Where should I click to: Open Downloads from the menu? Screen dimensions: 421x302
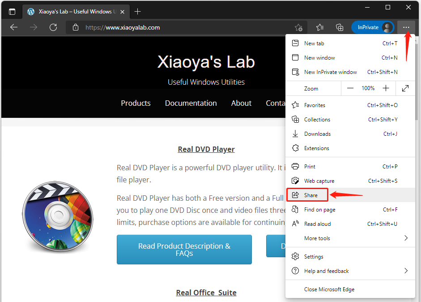[317, 134]
